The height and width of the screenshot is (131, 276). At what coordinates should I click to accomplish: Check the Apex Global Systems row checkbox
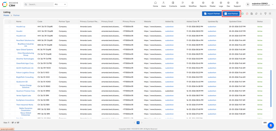click(x=10, y=49)
